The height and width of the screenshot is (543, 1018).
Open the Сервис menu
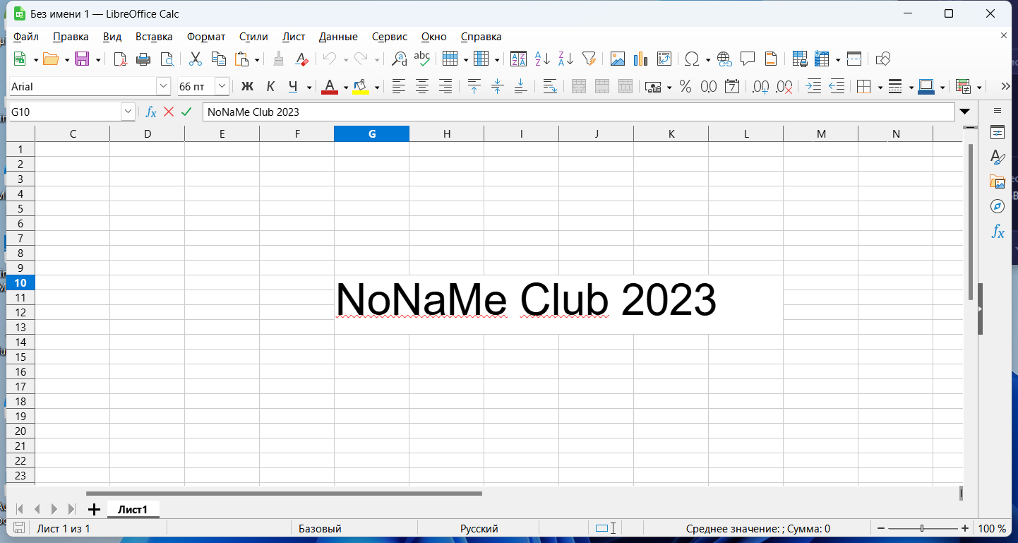390,37
